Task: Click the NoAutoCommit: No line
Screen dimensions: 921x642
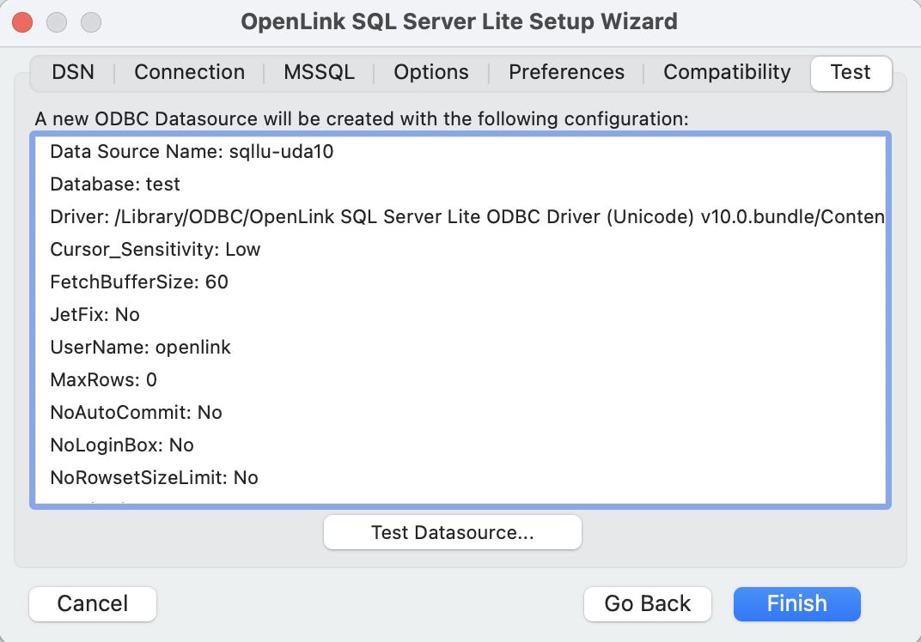Action: (136, 413)
